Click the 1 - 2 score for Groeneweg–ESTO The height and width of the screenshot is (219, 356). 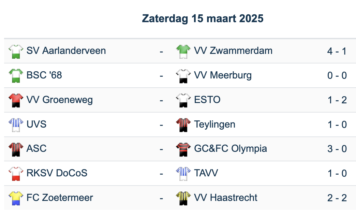[337, 100]
